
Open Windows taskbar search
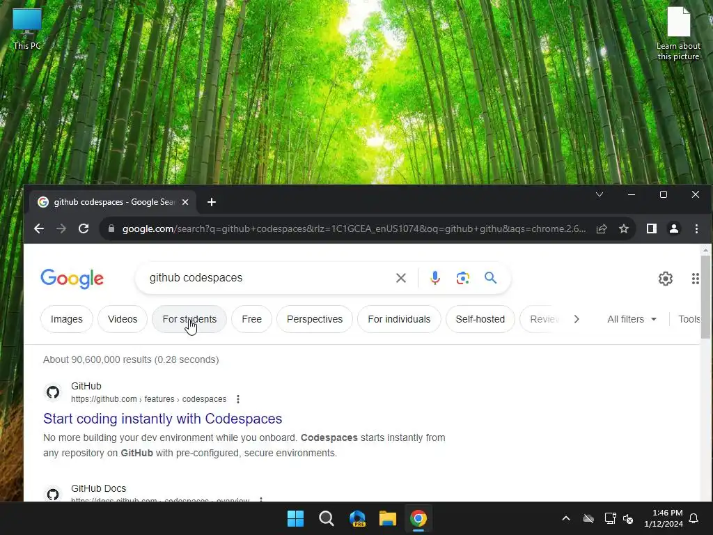(x=327, y=518)
